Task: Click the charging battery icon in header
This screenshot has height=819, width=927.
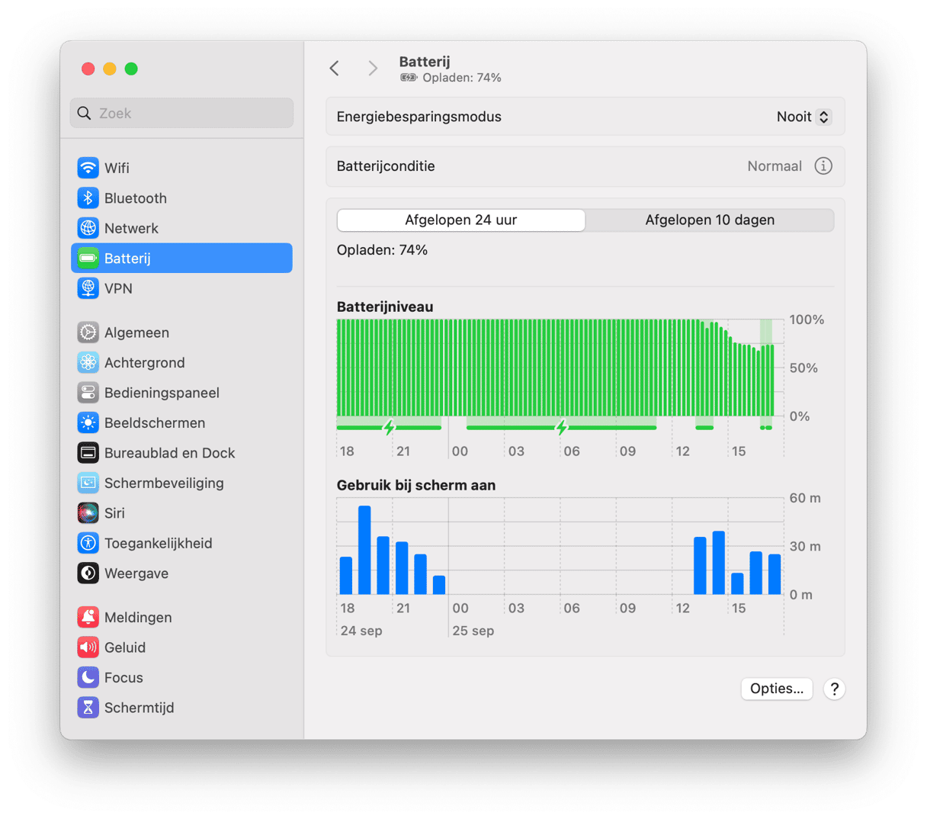Action: point(409,78)
